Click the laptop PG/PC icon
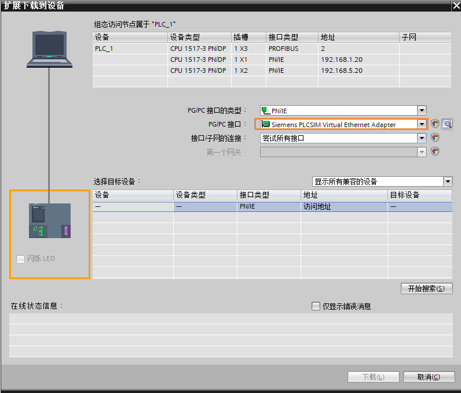The width and height of the screenshot is (461, 393). (x=49, y=49)
